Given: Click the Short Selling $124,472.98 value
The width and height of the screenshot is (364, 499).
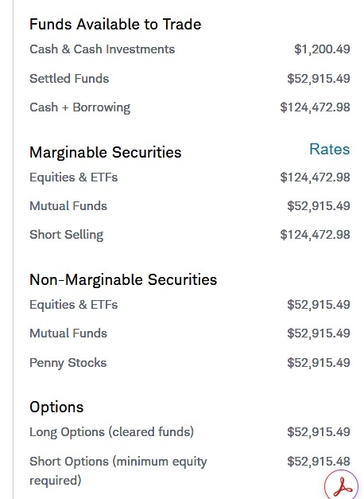Looking at the screenshot, I should pyautogui.click(x=315, y=235).
